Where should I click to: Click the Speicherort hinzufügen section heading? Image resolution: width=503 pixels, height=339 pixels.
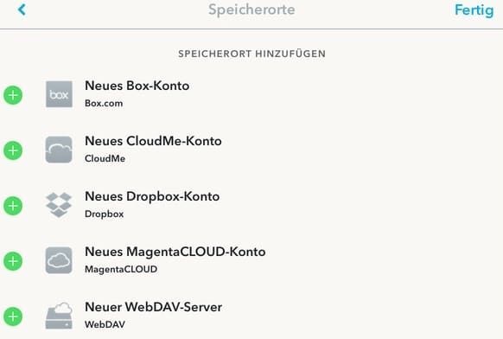[x=251, y=54]
